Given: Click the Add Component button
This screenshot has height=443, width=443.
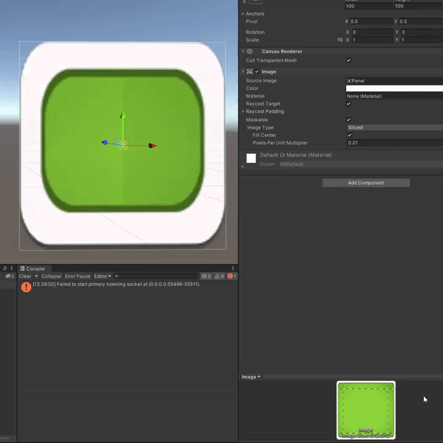Looking at the screenshot, I should click(366, 183).
